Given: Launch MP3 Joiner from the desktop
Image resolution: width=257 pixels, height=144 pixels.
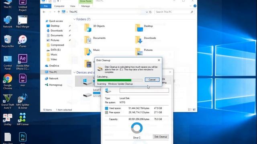Looking at the screenshot, I should [x=22, y=120].
